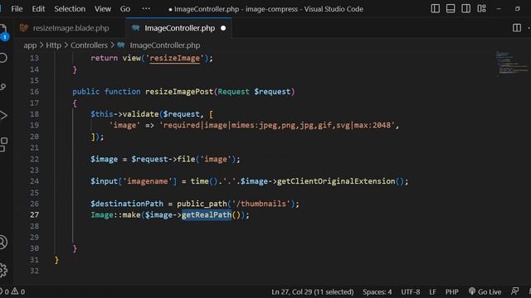This screenshot has width=531, height=298.
Task: Select the ImageController.php tab
Action: coord(179,28)
